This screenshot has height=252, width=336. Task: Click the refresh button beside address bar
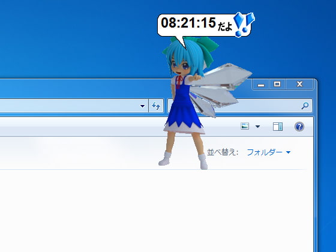(x=156, y=106)
